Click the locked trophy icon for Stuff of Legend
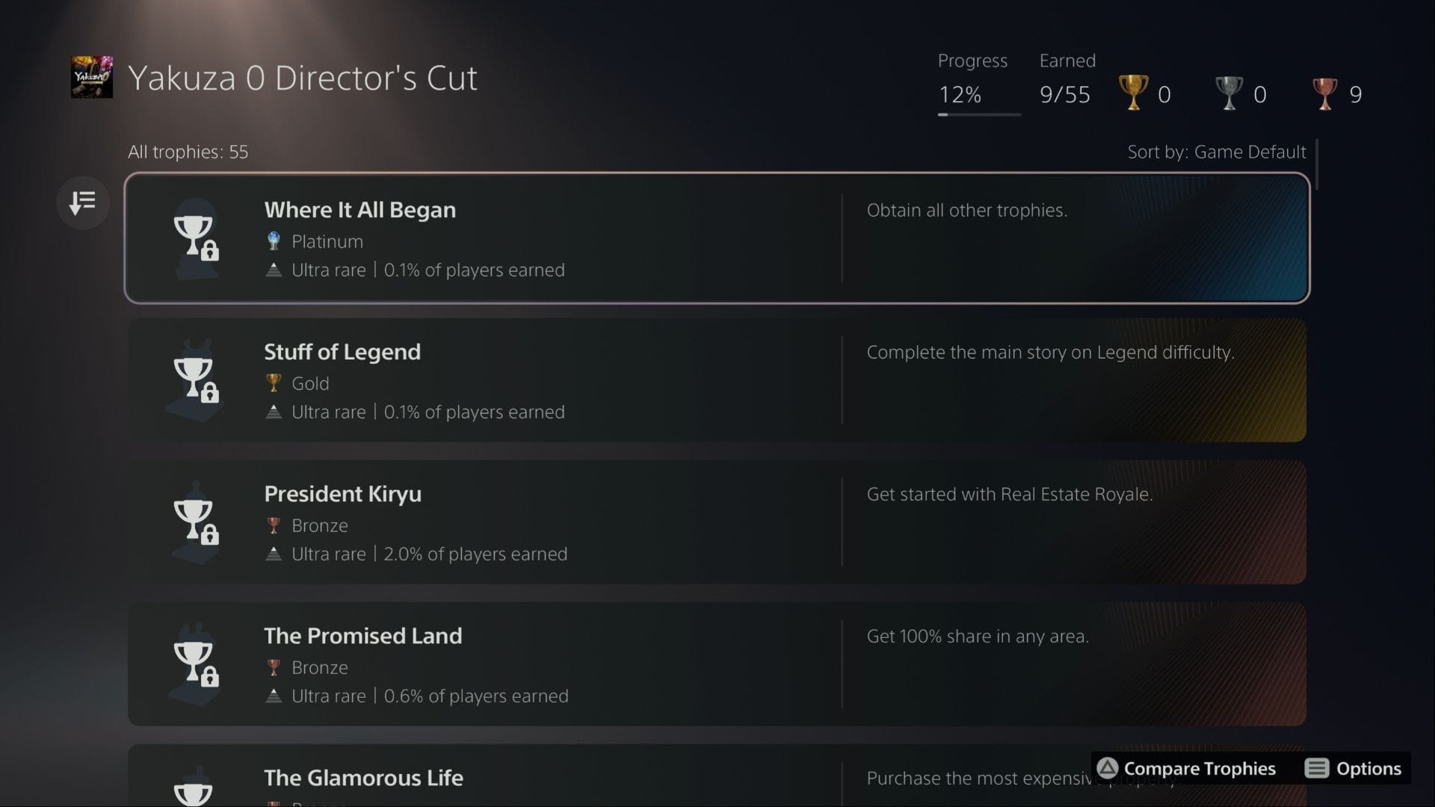This screenshot has height=807, width=1435. tap(197, 380)
